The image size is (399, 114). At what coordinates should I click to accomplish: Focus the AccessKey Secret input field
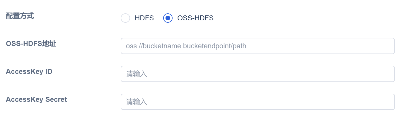coord(258,102)
